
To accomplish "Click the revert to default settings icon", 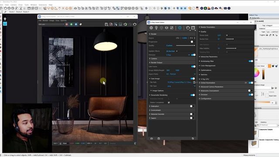I will click(193, 139).
